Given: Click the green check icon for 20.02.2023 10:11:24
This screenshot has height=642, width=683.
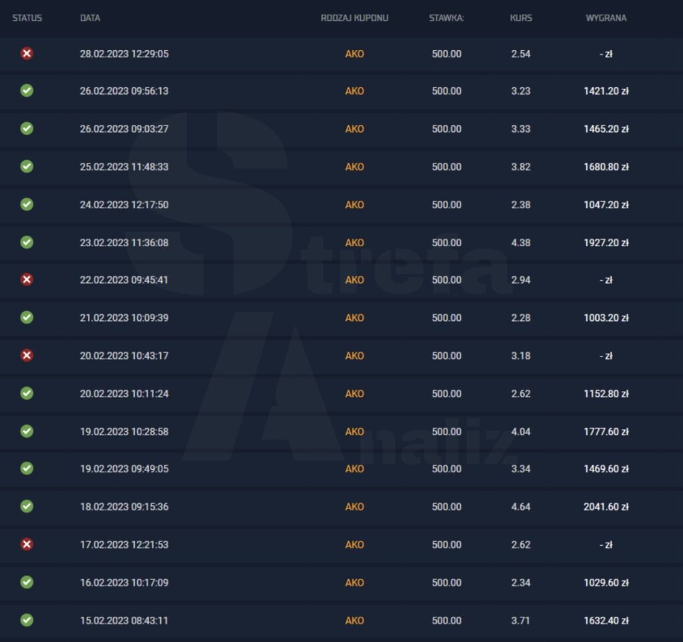Looking at the screenshot, I should tap(27, 393).
